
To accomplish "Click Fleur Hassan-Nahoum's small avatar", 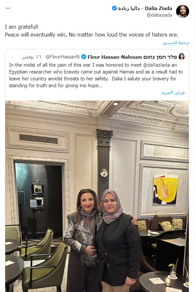I will [x=182, y=57].
